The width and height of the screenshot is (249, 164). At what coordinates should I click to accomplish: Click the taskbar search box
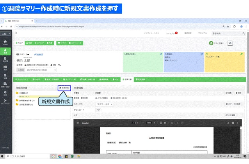[x=27, y=156]
